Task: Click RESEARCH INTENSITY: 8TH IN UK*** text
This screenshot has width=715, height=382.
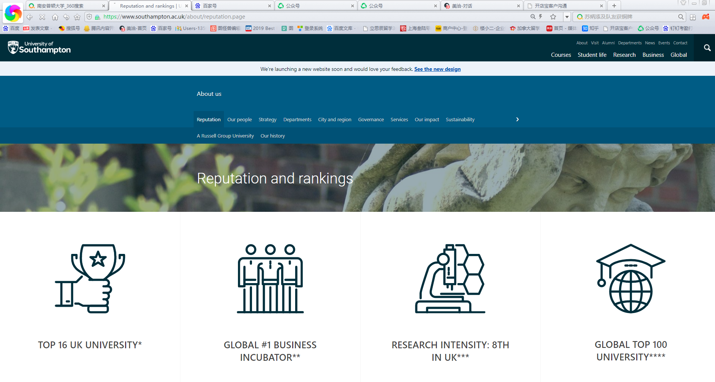Action: (x=450, y=351)
